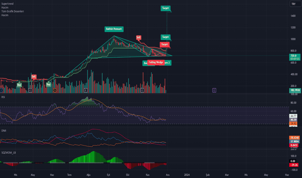Click the green Buy label near Haz
The width and height of the screenshot is (302, 178).
(48, 84)
